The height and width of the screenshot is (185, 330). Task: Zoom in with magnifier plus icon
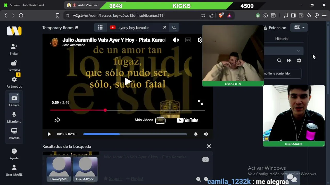click(x=198, y=179)
